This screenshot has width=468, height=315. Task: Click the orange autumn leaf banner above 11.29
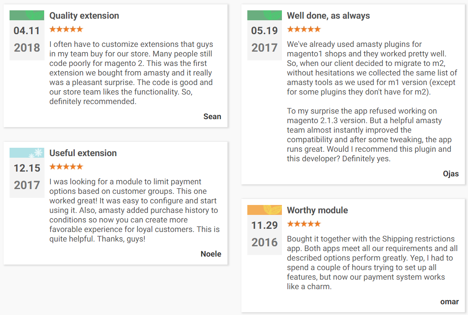pyautogui.click(x=264, y=210)
